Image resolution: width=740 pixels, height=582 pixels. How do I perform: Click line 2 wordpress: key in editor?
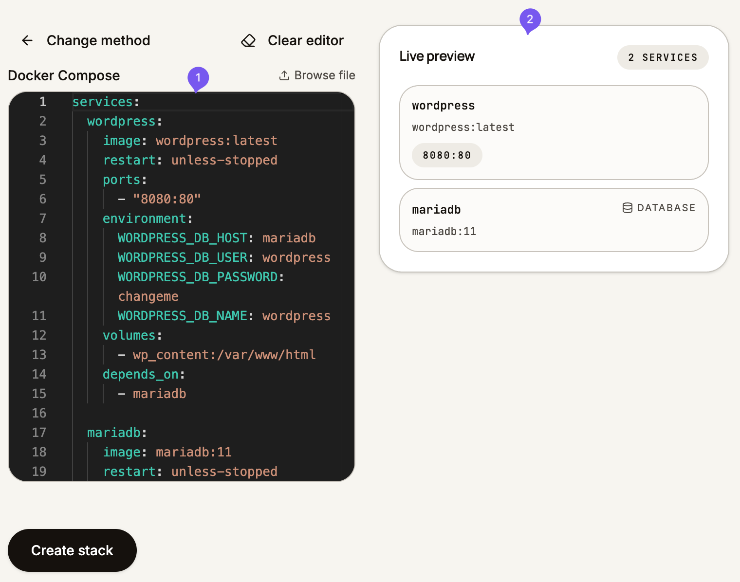[x=125, y=121]
